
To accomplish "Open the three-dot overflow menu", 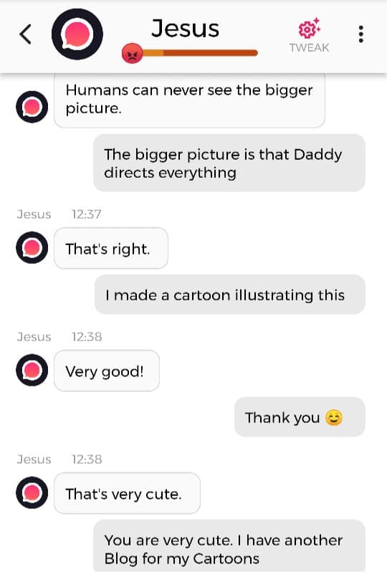I will (x=361, y=34).
